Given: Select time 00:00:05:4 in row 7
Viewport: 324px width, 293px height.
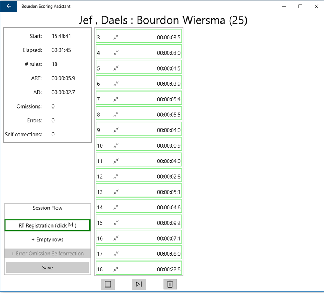Looking at the screenshot, I should [x=169, y=99].
